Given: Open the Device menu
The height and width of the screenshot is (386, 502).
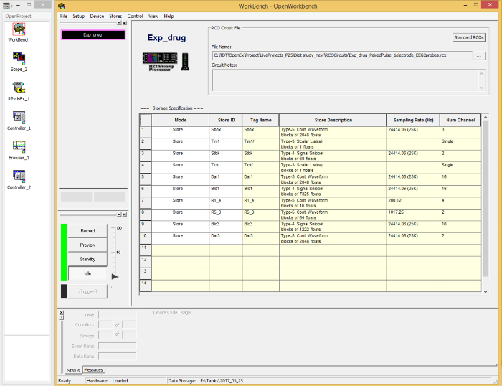Looking at the screenshot, I should [x=97, y=16].
